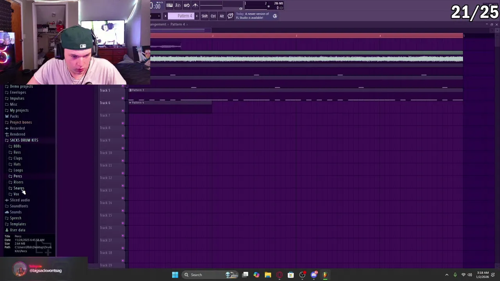Open the pattern selector arrow left of Pattern 4
This screenshot has height=281, width=500.
[165, 16]
